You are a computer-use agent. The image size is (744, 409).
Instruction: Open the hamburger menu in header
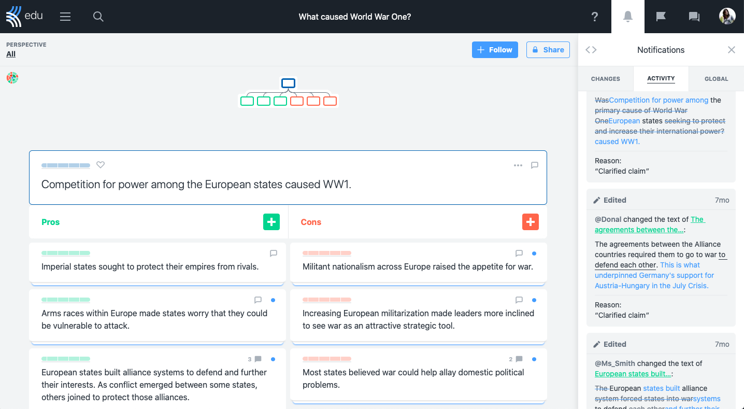point(65,17)
